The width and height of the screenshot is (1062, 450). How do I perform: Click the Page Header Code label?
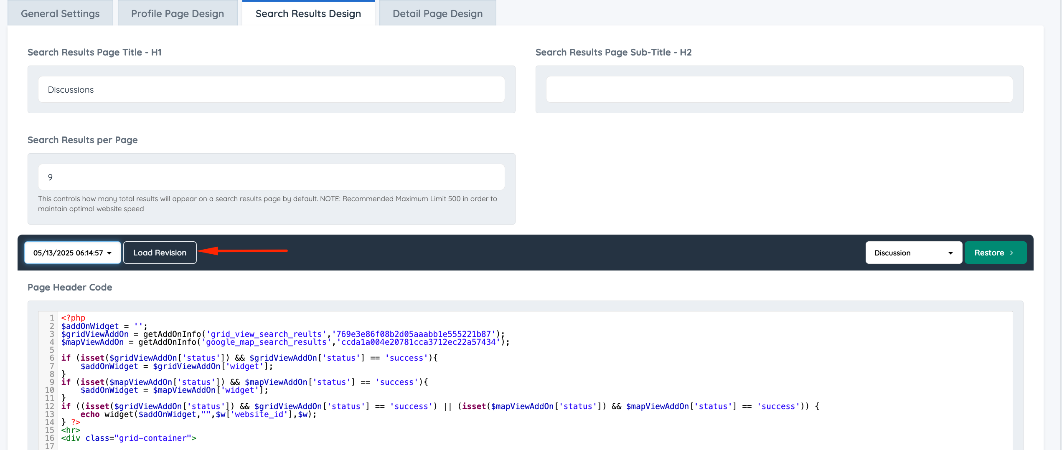click(x=70, y=287)
